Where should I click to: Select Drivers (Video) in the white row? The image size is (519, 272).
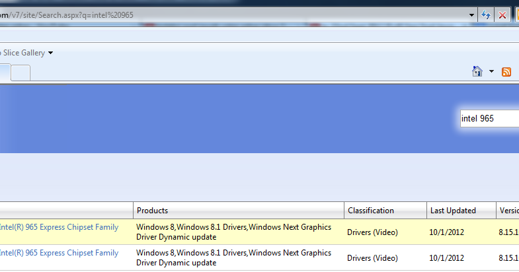point(372,258)
